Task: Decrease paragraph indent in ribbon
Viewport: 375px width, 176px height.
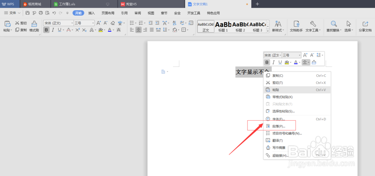Action: (151, 23)
